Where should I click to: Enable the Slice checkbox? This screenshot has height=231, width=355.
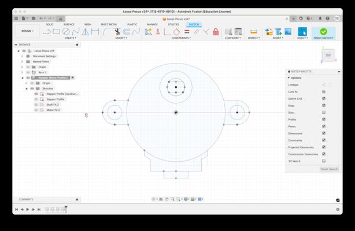[324, 113]
